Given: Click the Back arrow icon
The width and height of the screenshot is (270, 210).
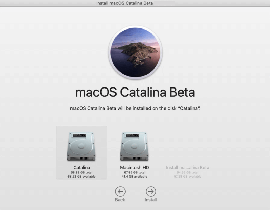Looking at the screenshot, I should [120, 191].
